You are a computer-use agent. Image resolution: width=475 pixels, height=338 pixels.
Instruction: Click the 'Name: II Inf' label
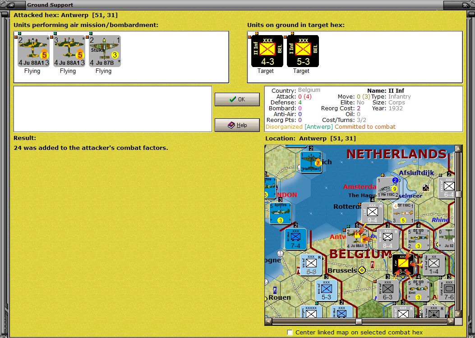[x=386, y=90]
